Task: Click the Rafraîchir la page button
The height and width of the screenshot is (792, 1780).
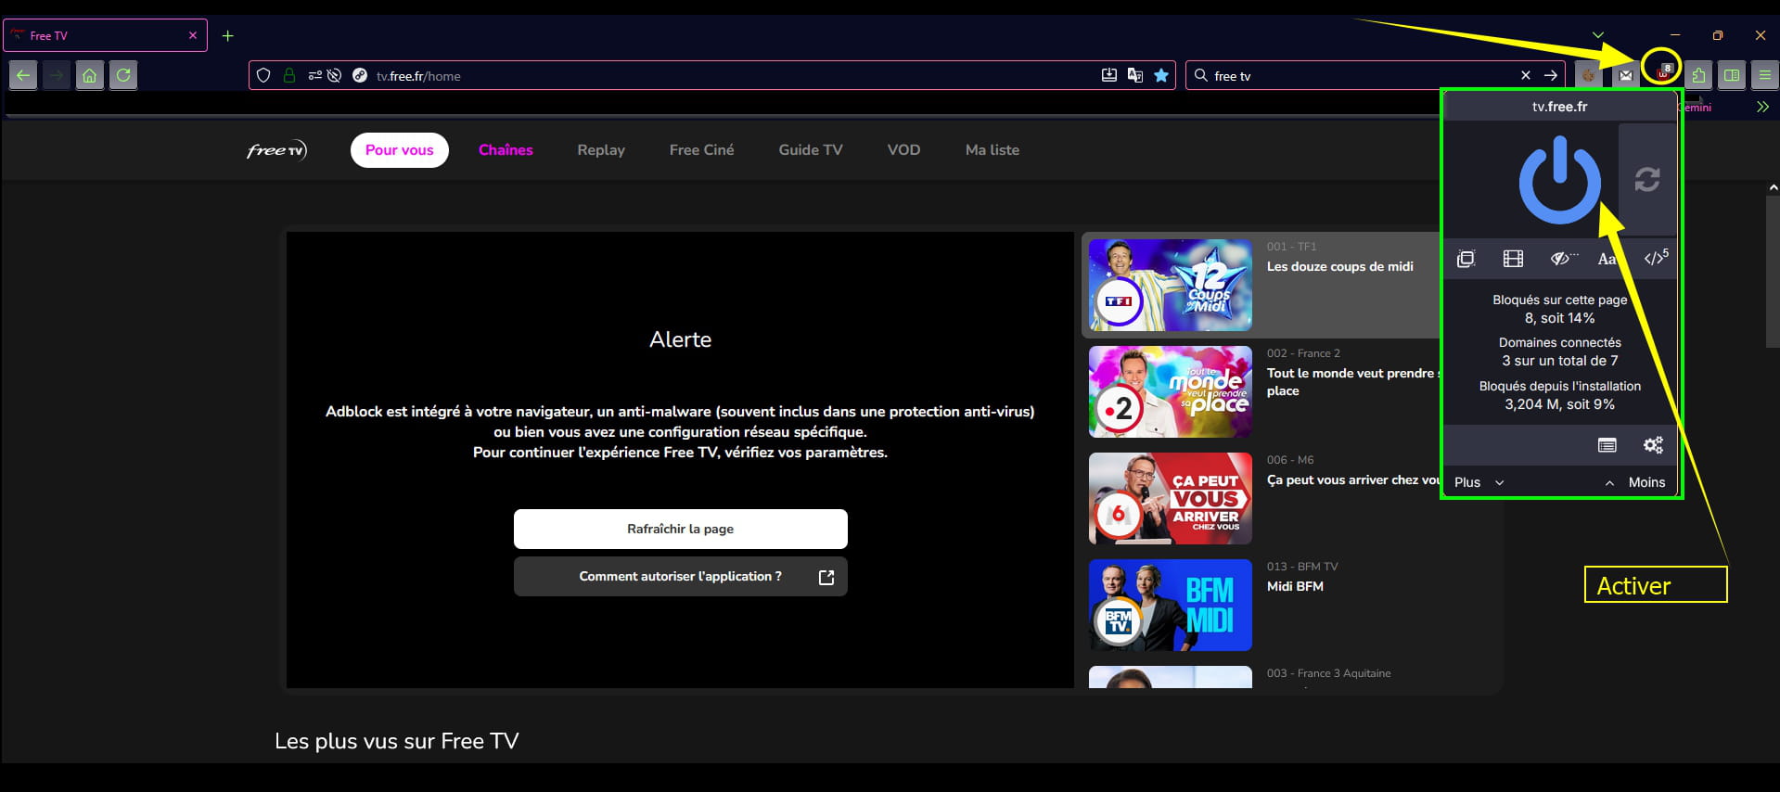Action: click(x=680, y=529)
